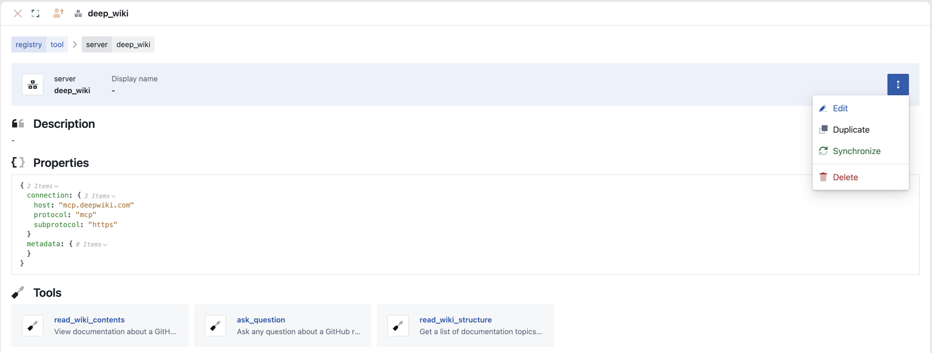Screen dimensions: 932x353
Task: Collapse the connection '3 Items' node
Action: coord(100,196)
